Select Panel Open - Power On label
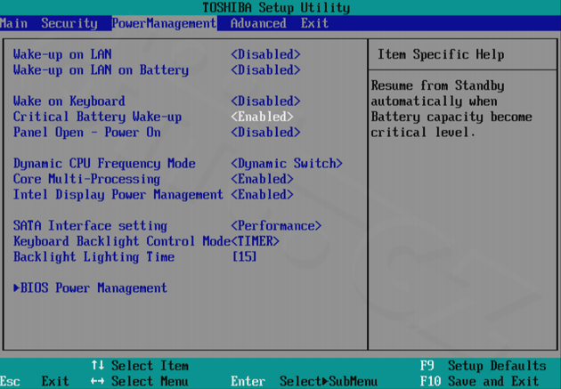The width and height of the screenshot is (561, 389). click(87, 133)
